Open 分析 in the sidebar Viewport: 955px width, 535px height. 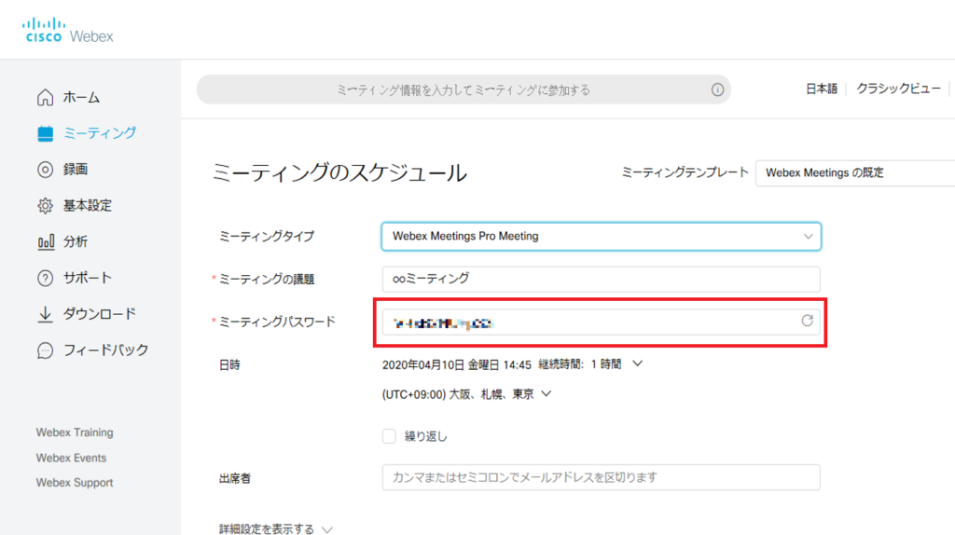coord(76,241)
